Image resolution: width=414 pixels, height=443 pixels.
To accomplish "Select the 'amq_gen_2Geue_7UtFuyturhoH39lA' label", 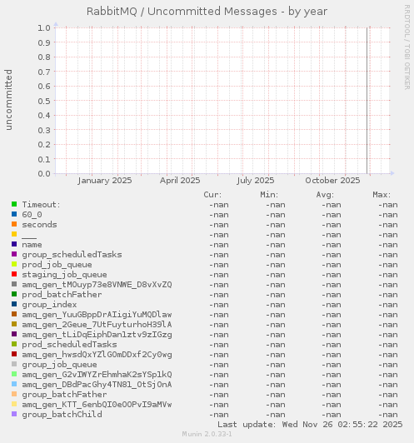I will [97, 325].
